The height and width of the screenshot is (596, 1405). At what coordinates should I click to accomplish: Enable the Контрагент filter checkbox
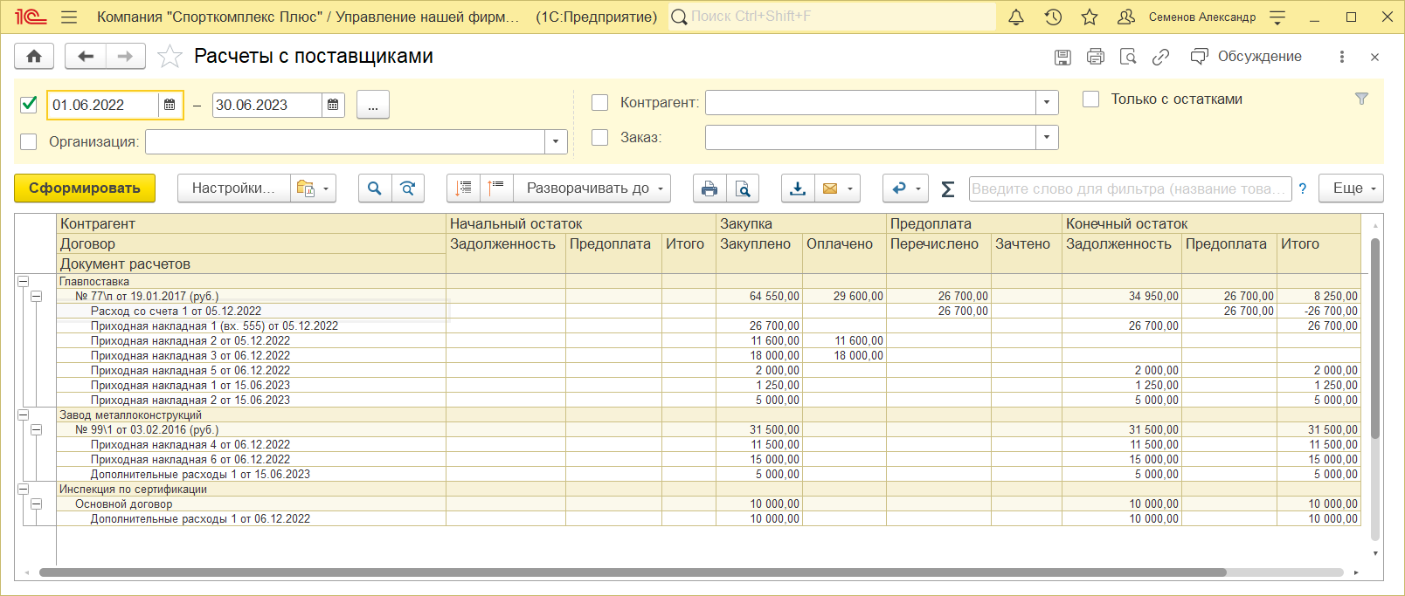600,102
